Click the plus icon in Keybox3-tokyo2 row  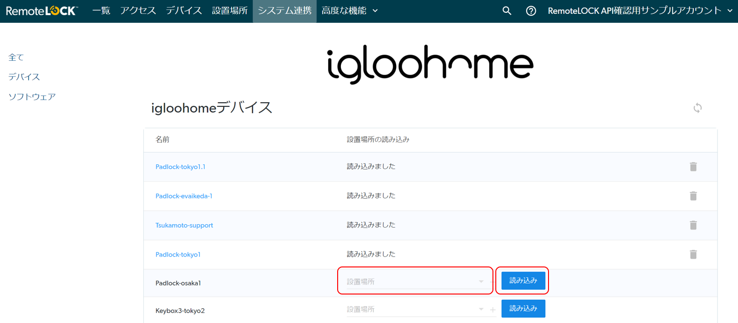[x=493, y=310]
